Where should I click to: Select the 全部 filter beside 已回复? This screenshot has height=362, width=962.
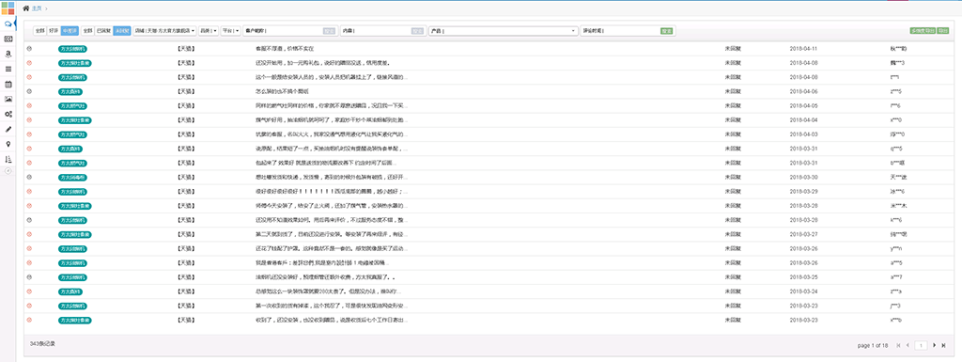87,31
